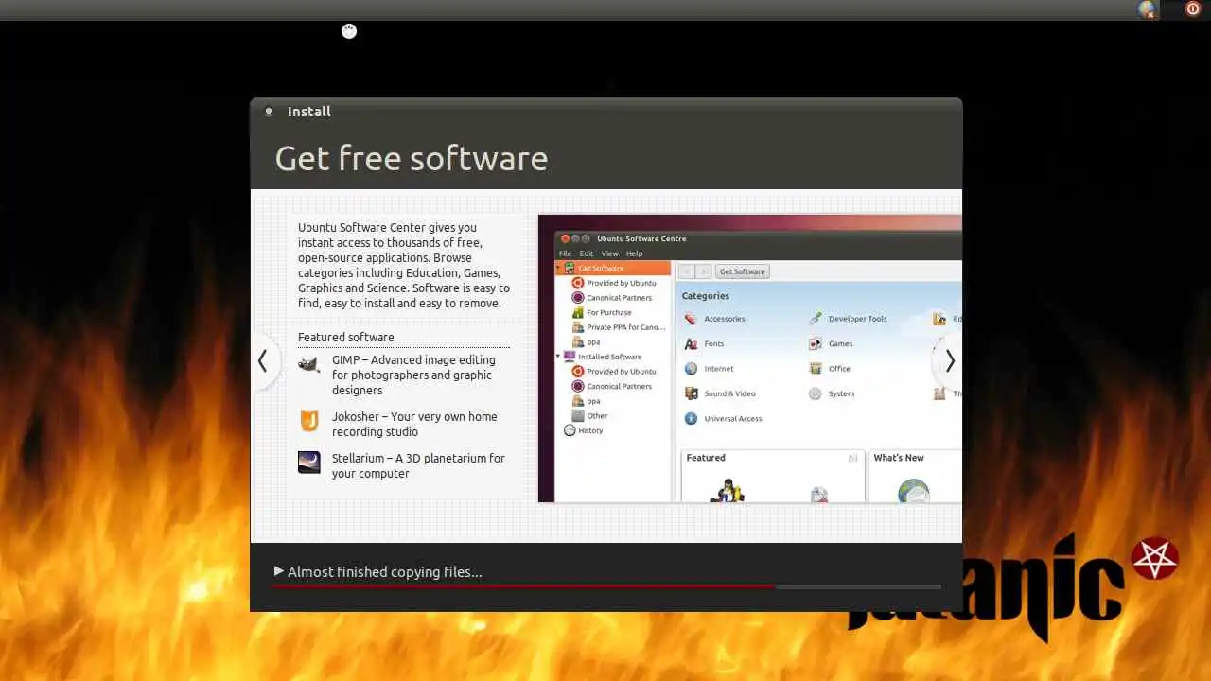Click the GIMP advanced image editing description
Image resolution: width=1211 pixels, height=681 pixels.
click(x=413, y=375)
